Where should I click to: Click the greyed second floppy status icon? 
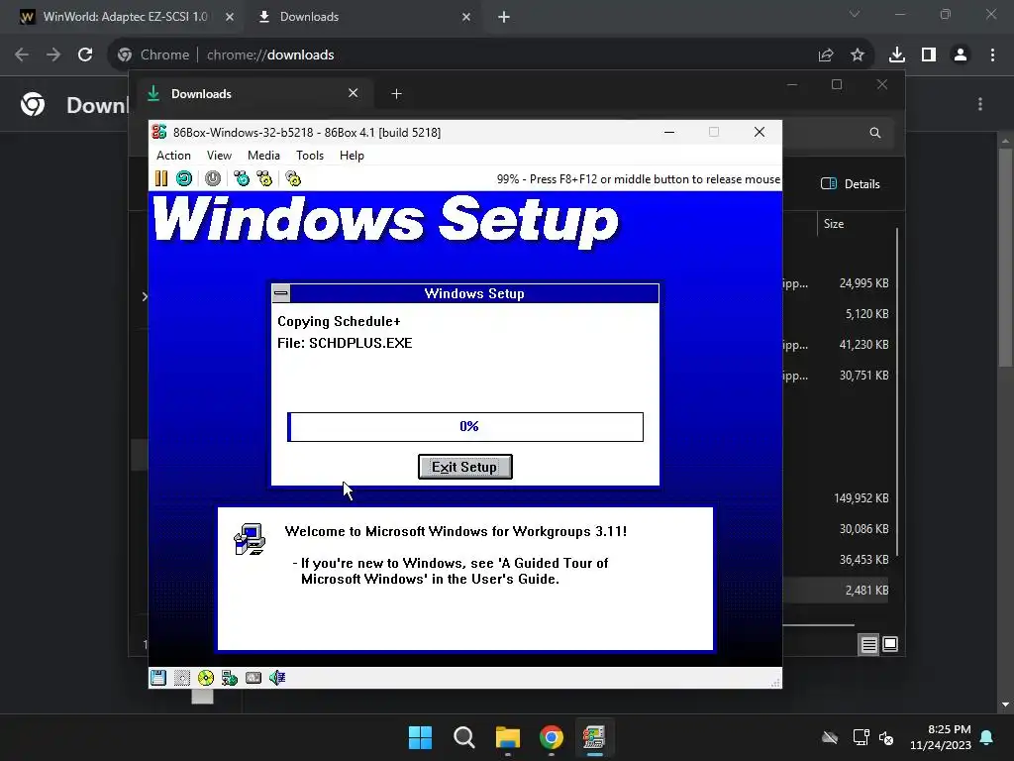(x=182, y=678)
